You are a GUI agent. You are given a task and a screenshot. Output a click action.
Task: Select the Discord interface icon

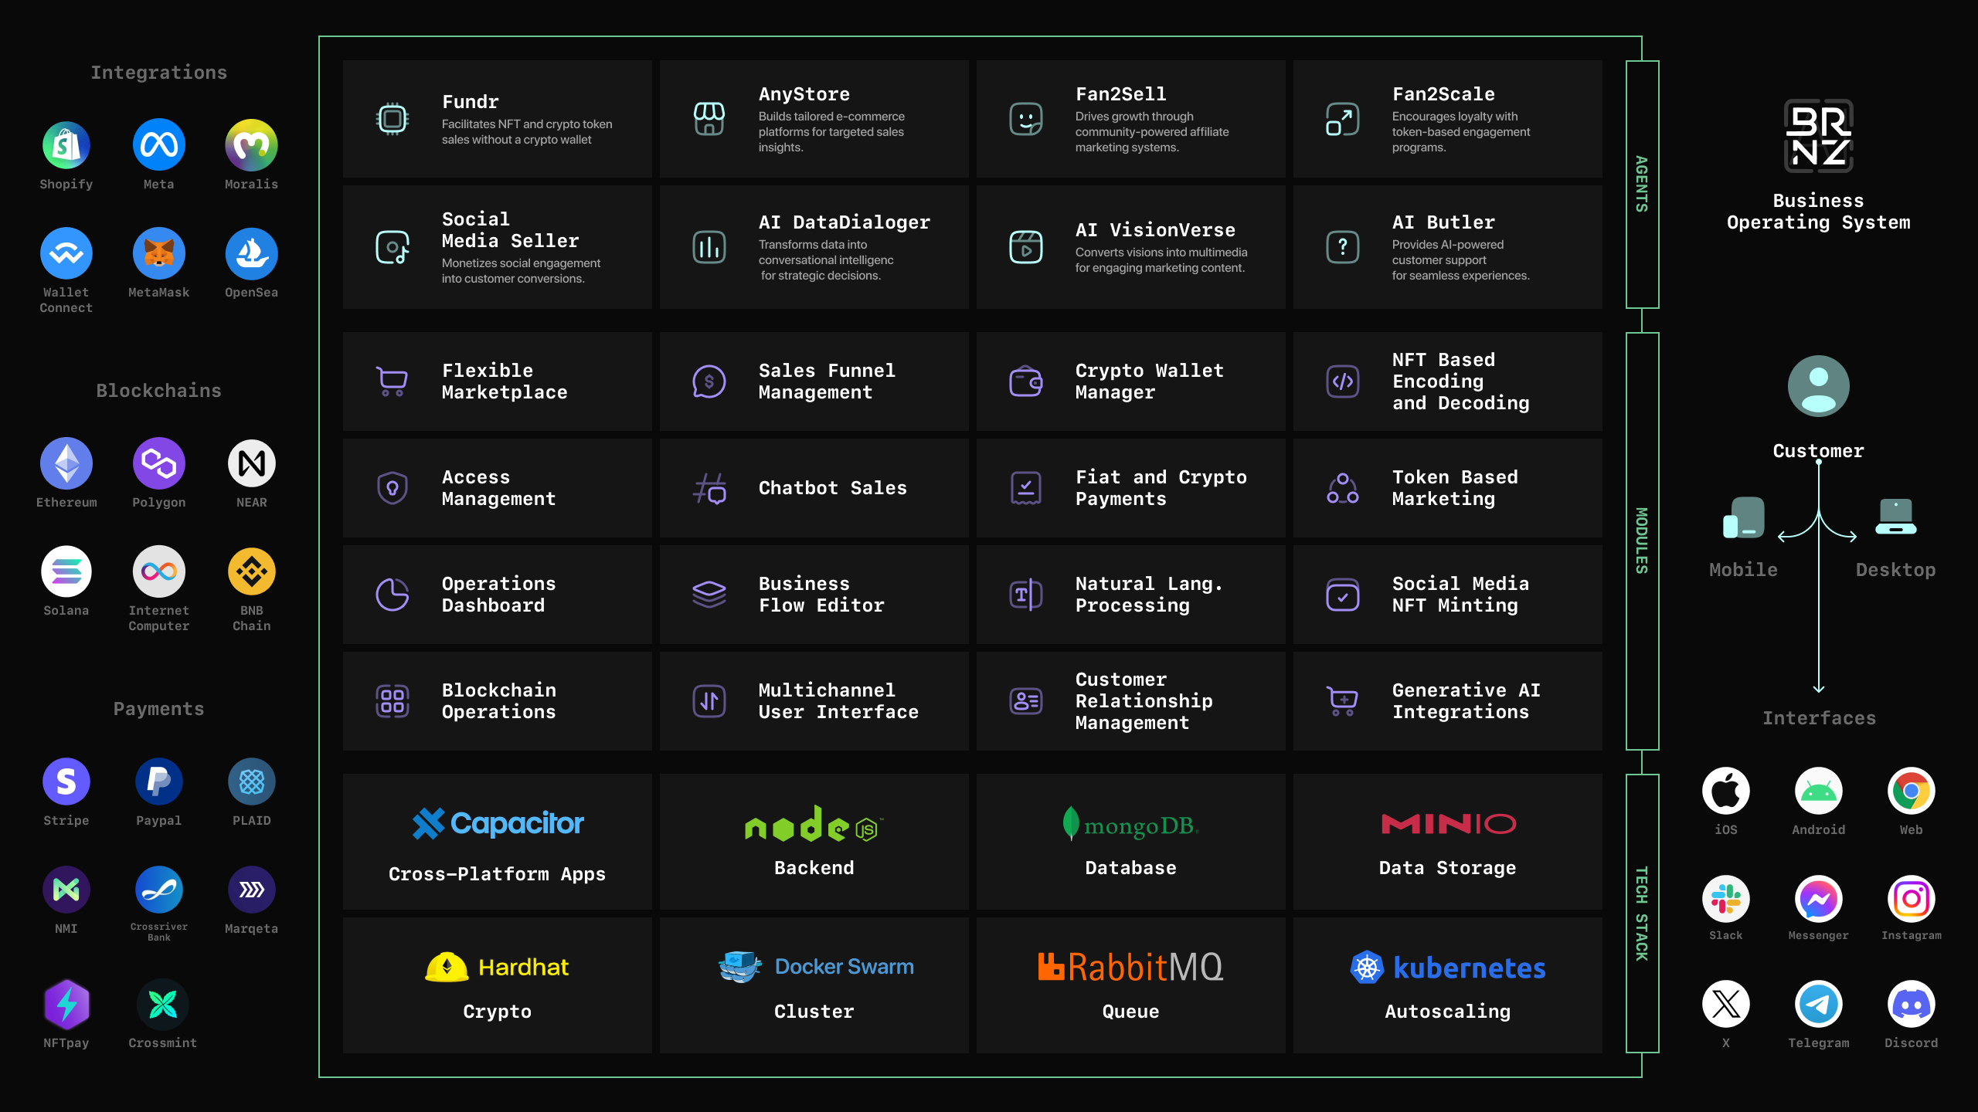[1911, 1004]
